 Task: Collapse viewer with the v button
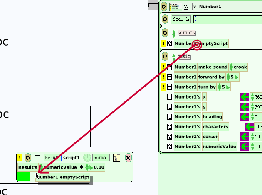click(195, 7)
